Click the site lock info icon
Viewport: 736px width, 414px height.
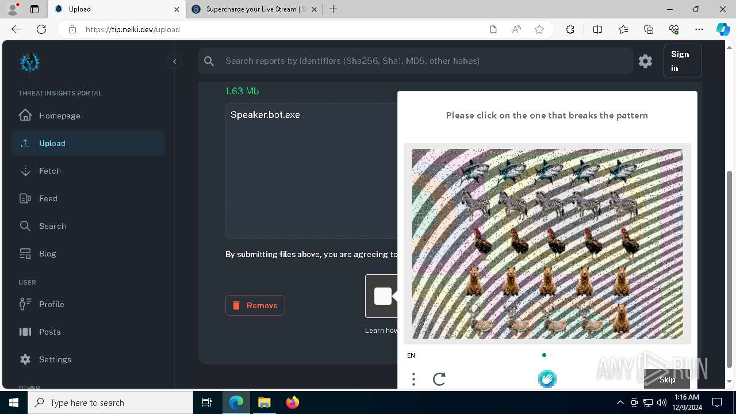point(72,29)
